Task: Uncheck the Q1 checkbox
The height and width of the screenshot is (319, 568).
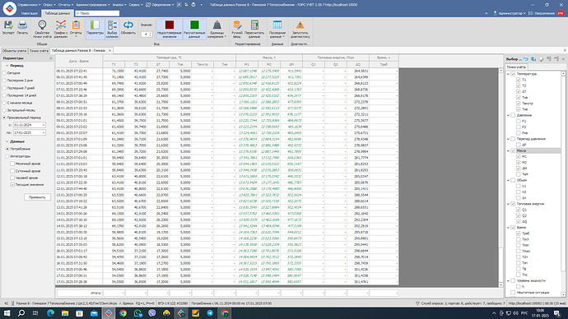Action: click(x=519, y=210)
